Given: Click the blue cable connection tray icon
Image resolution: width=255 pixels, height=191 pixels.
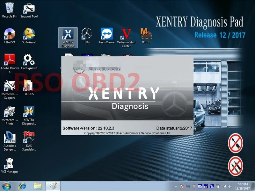Looking at the screenshot, I should point(212,187).
